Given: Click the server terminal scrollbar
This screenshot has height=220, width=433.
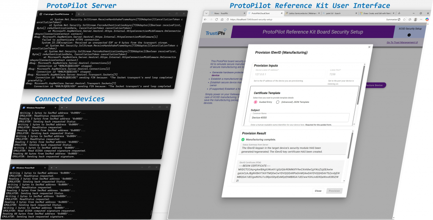Looking at the screenshot, I should pos(182,41).
